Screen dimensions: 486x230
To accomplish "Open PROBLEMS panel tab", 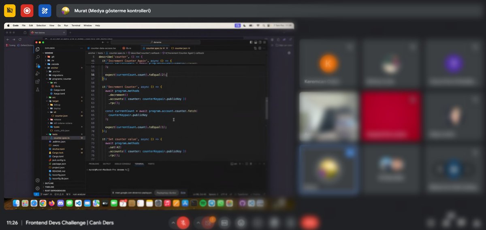I will pyautogui.click(x=94, y=164).
